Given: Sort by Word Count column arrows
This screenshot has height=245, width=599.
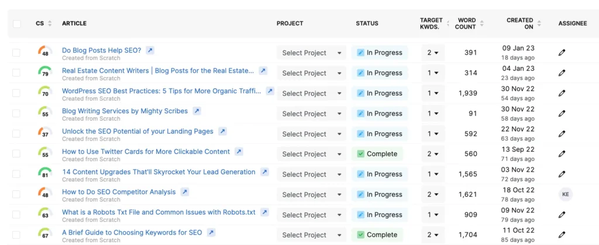Looking at the screenshot, I should point(482,23).
